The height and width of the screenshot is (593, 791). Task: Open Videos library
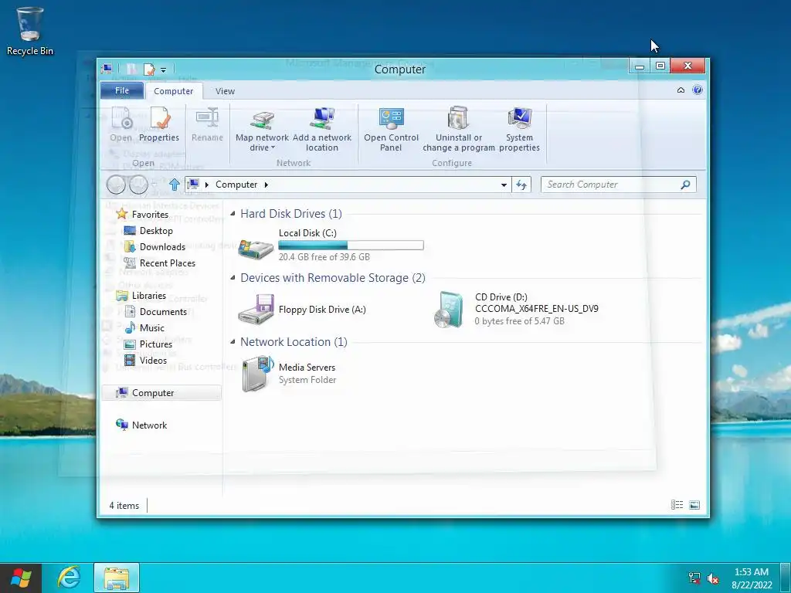point(153,360)
